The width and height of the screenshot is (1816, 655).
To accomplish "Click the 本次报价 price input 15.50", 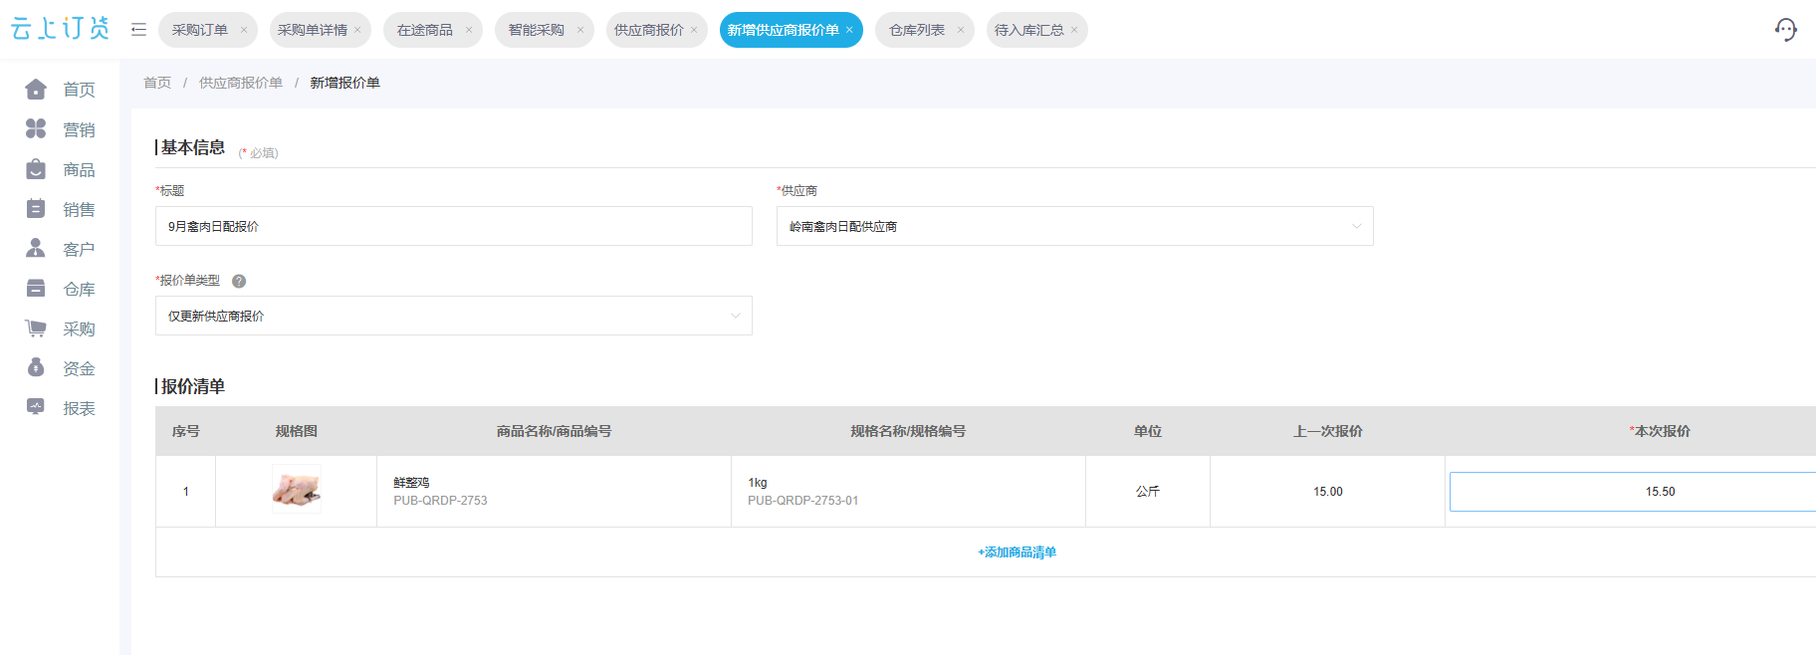I will pyautogui.click(x=1633, y=492).
